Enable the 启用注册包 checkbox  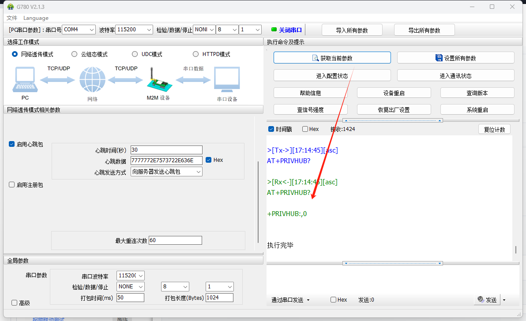pyautogui.click(x=12, y=185)
